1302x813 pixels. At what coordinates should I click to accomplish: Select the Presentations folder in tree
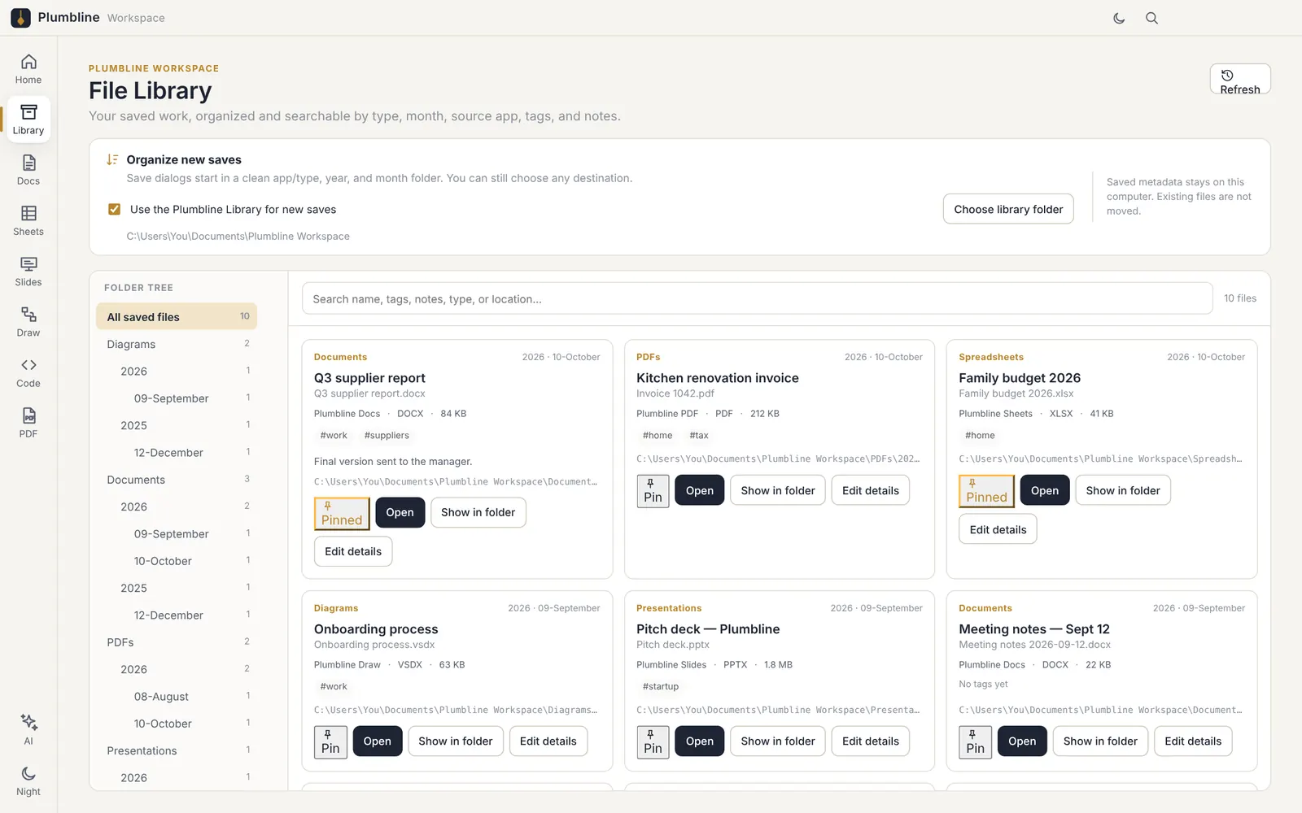coord(177,750)
